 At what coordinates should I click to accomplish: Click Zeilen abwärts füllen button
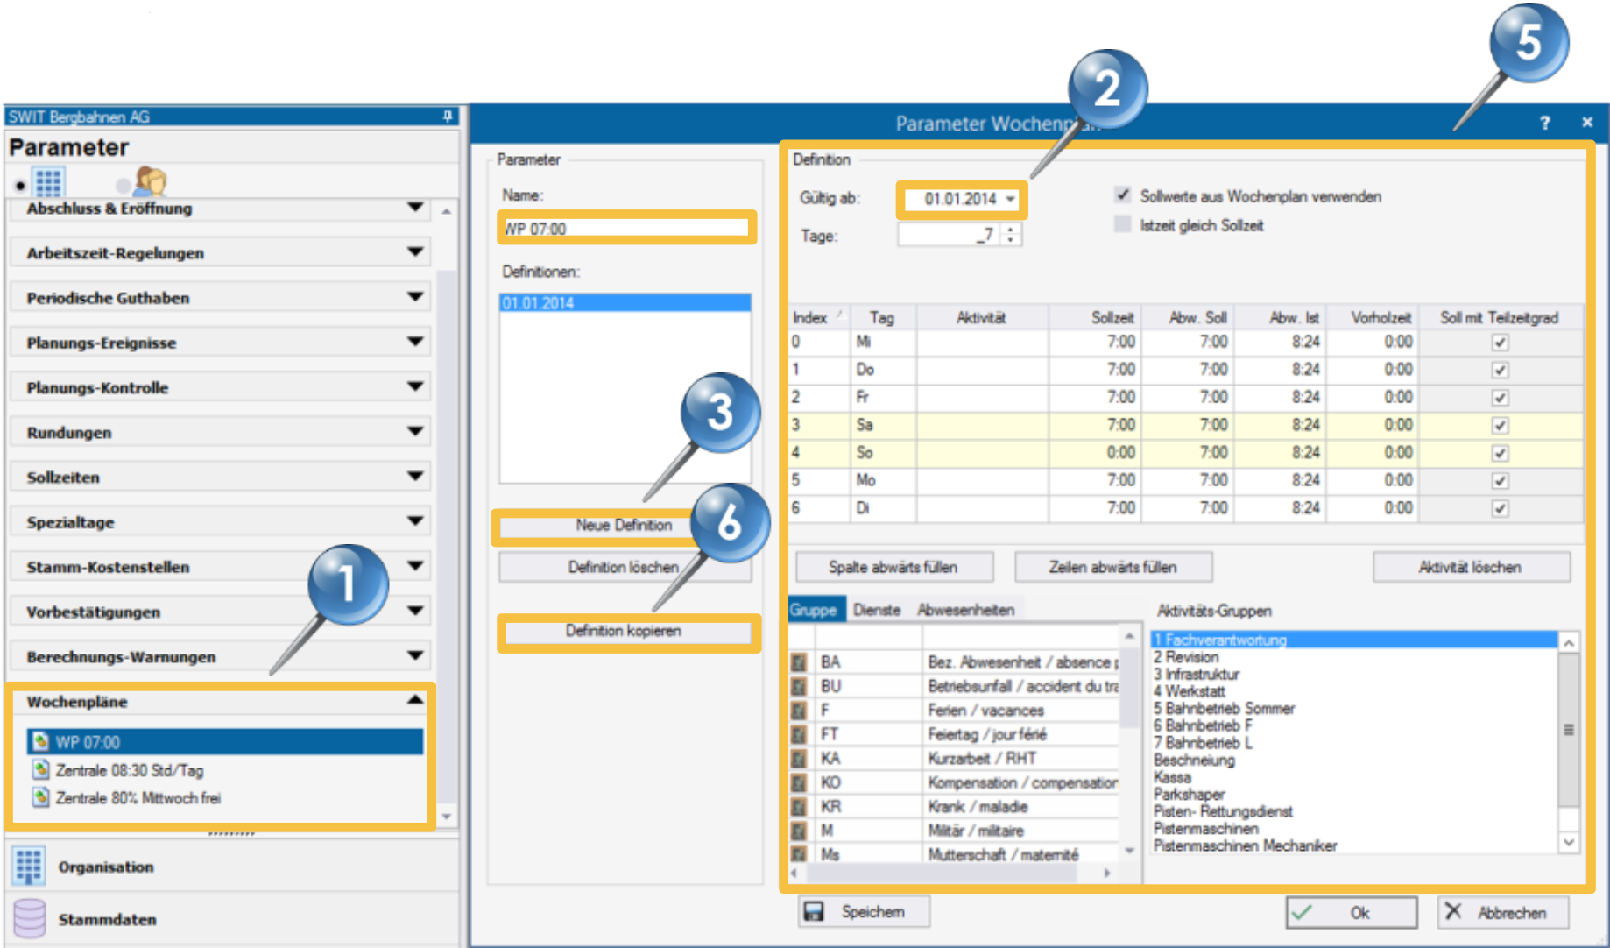coord(1112,567)
